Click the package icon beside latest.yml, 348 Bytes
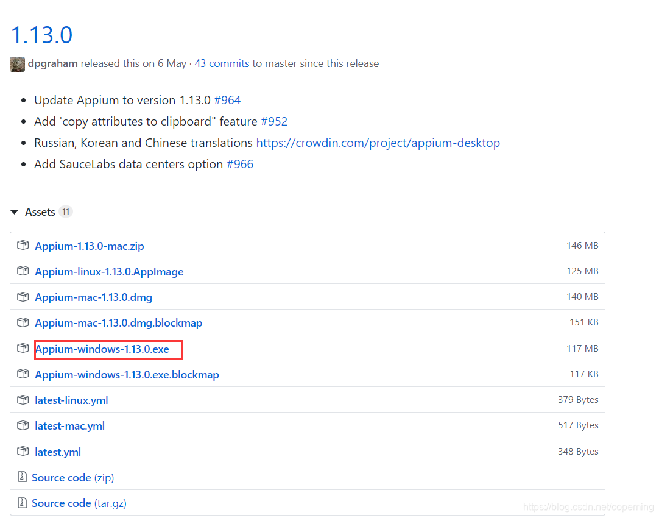The height and width of the screenshot is (518, 659). click(23, 451)
